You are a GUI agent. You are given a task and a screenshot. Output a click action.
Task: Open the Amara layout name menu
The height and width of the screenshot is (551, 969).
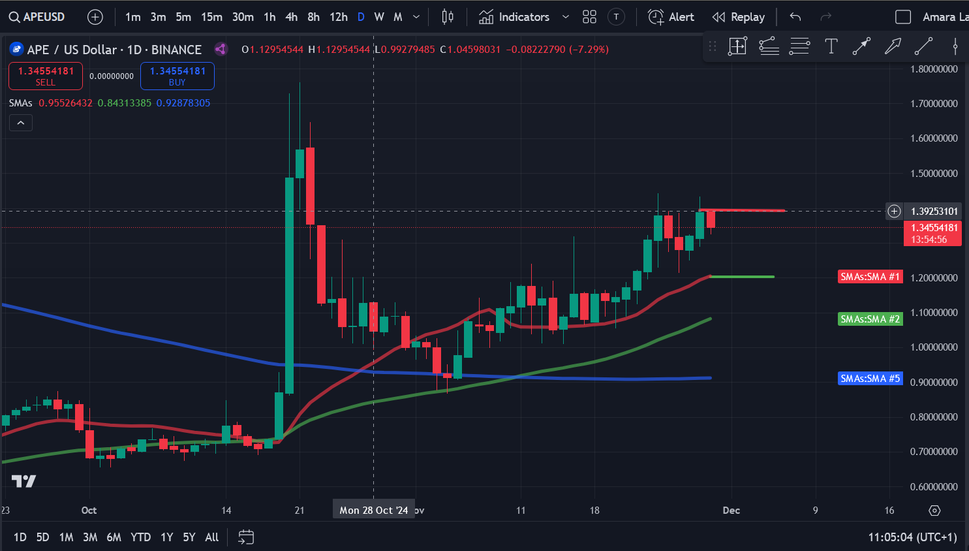(x=945, y=17)
